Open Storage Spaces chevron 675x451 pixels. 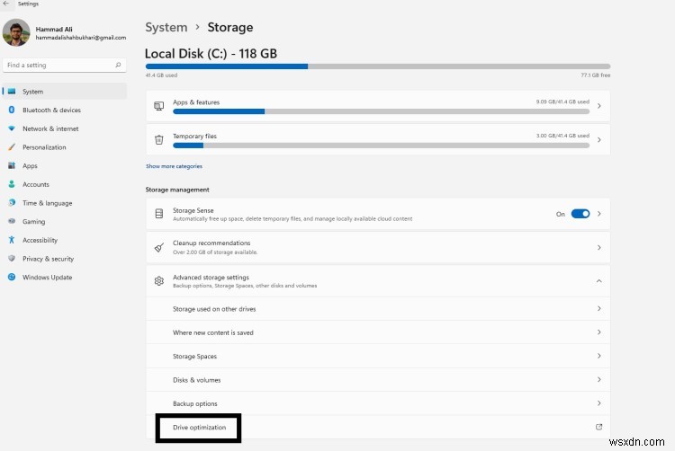point(598,356)
